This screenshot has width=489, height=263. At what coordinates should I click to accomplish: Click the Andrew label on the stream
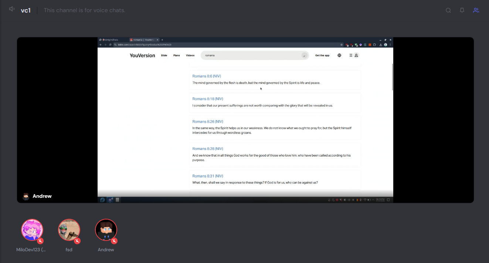(42, 196)
